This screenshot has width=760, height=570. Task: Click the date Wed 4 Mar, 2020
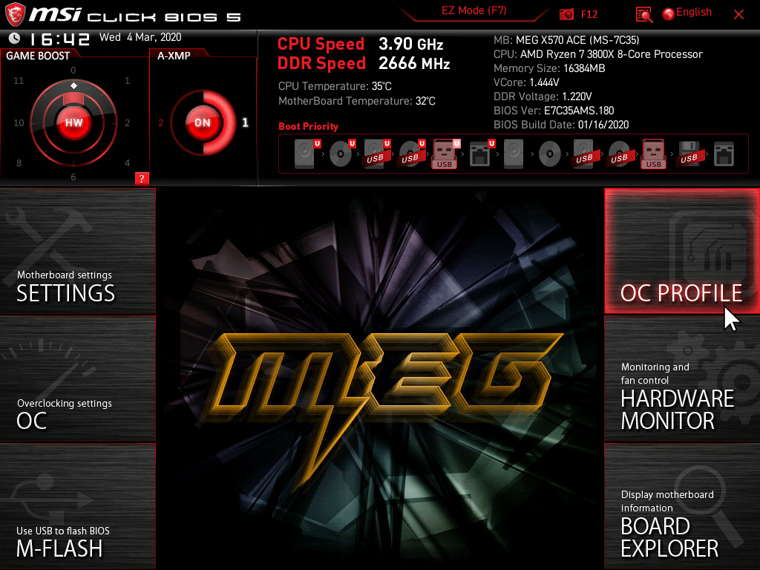[140, 37]
